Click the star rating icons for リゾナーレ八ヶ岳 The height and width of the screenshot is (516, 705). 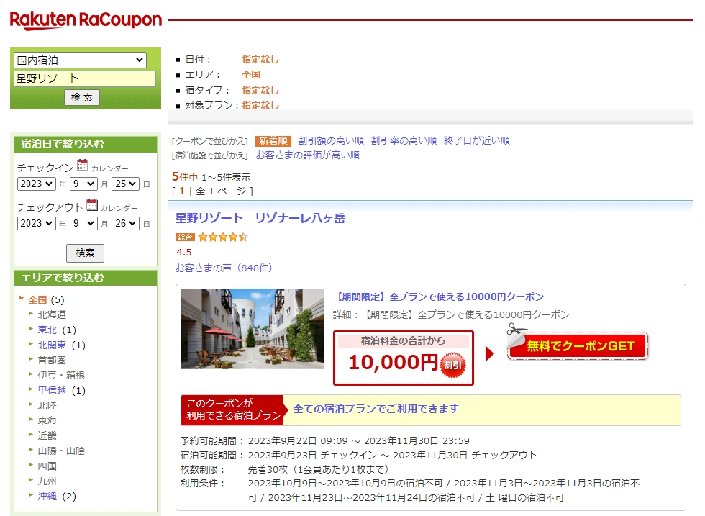(223, 237)
